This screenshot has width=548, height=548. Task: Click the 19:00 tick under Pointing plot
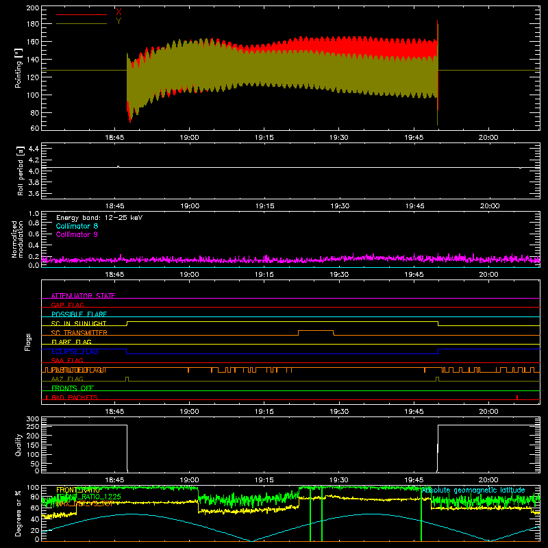point(189,138)
